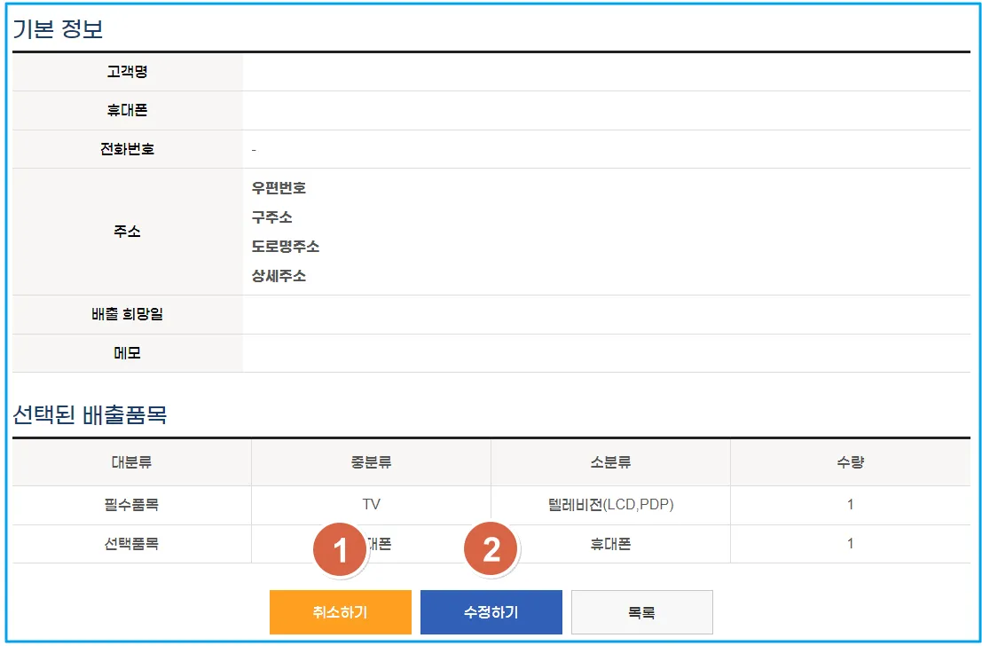Click the 필수품목 row in the table

[x=130, y=503]
